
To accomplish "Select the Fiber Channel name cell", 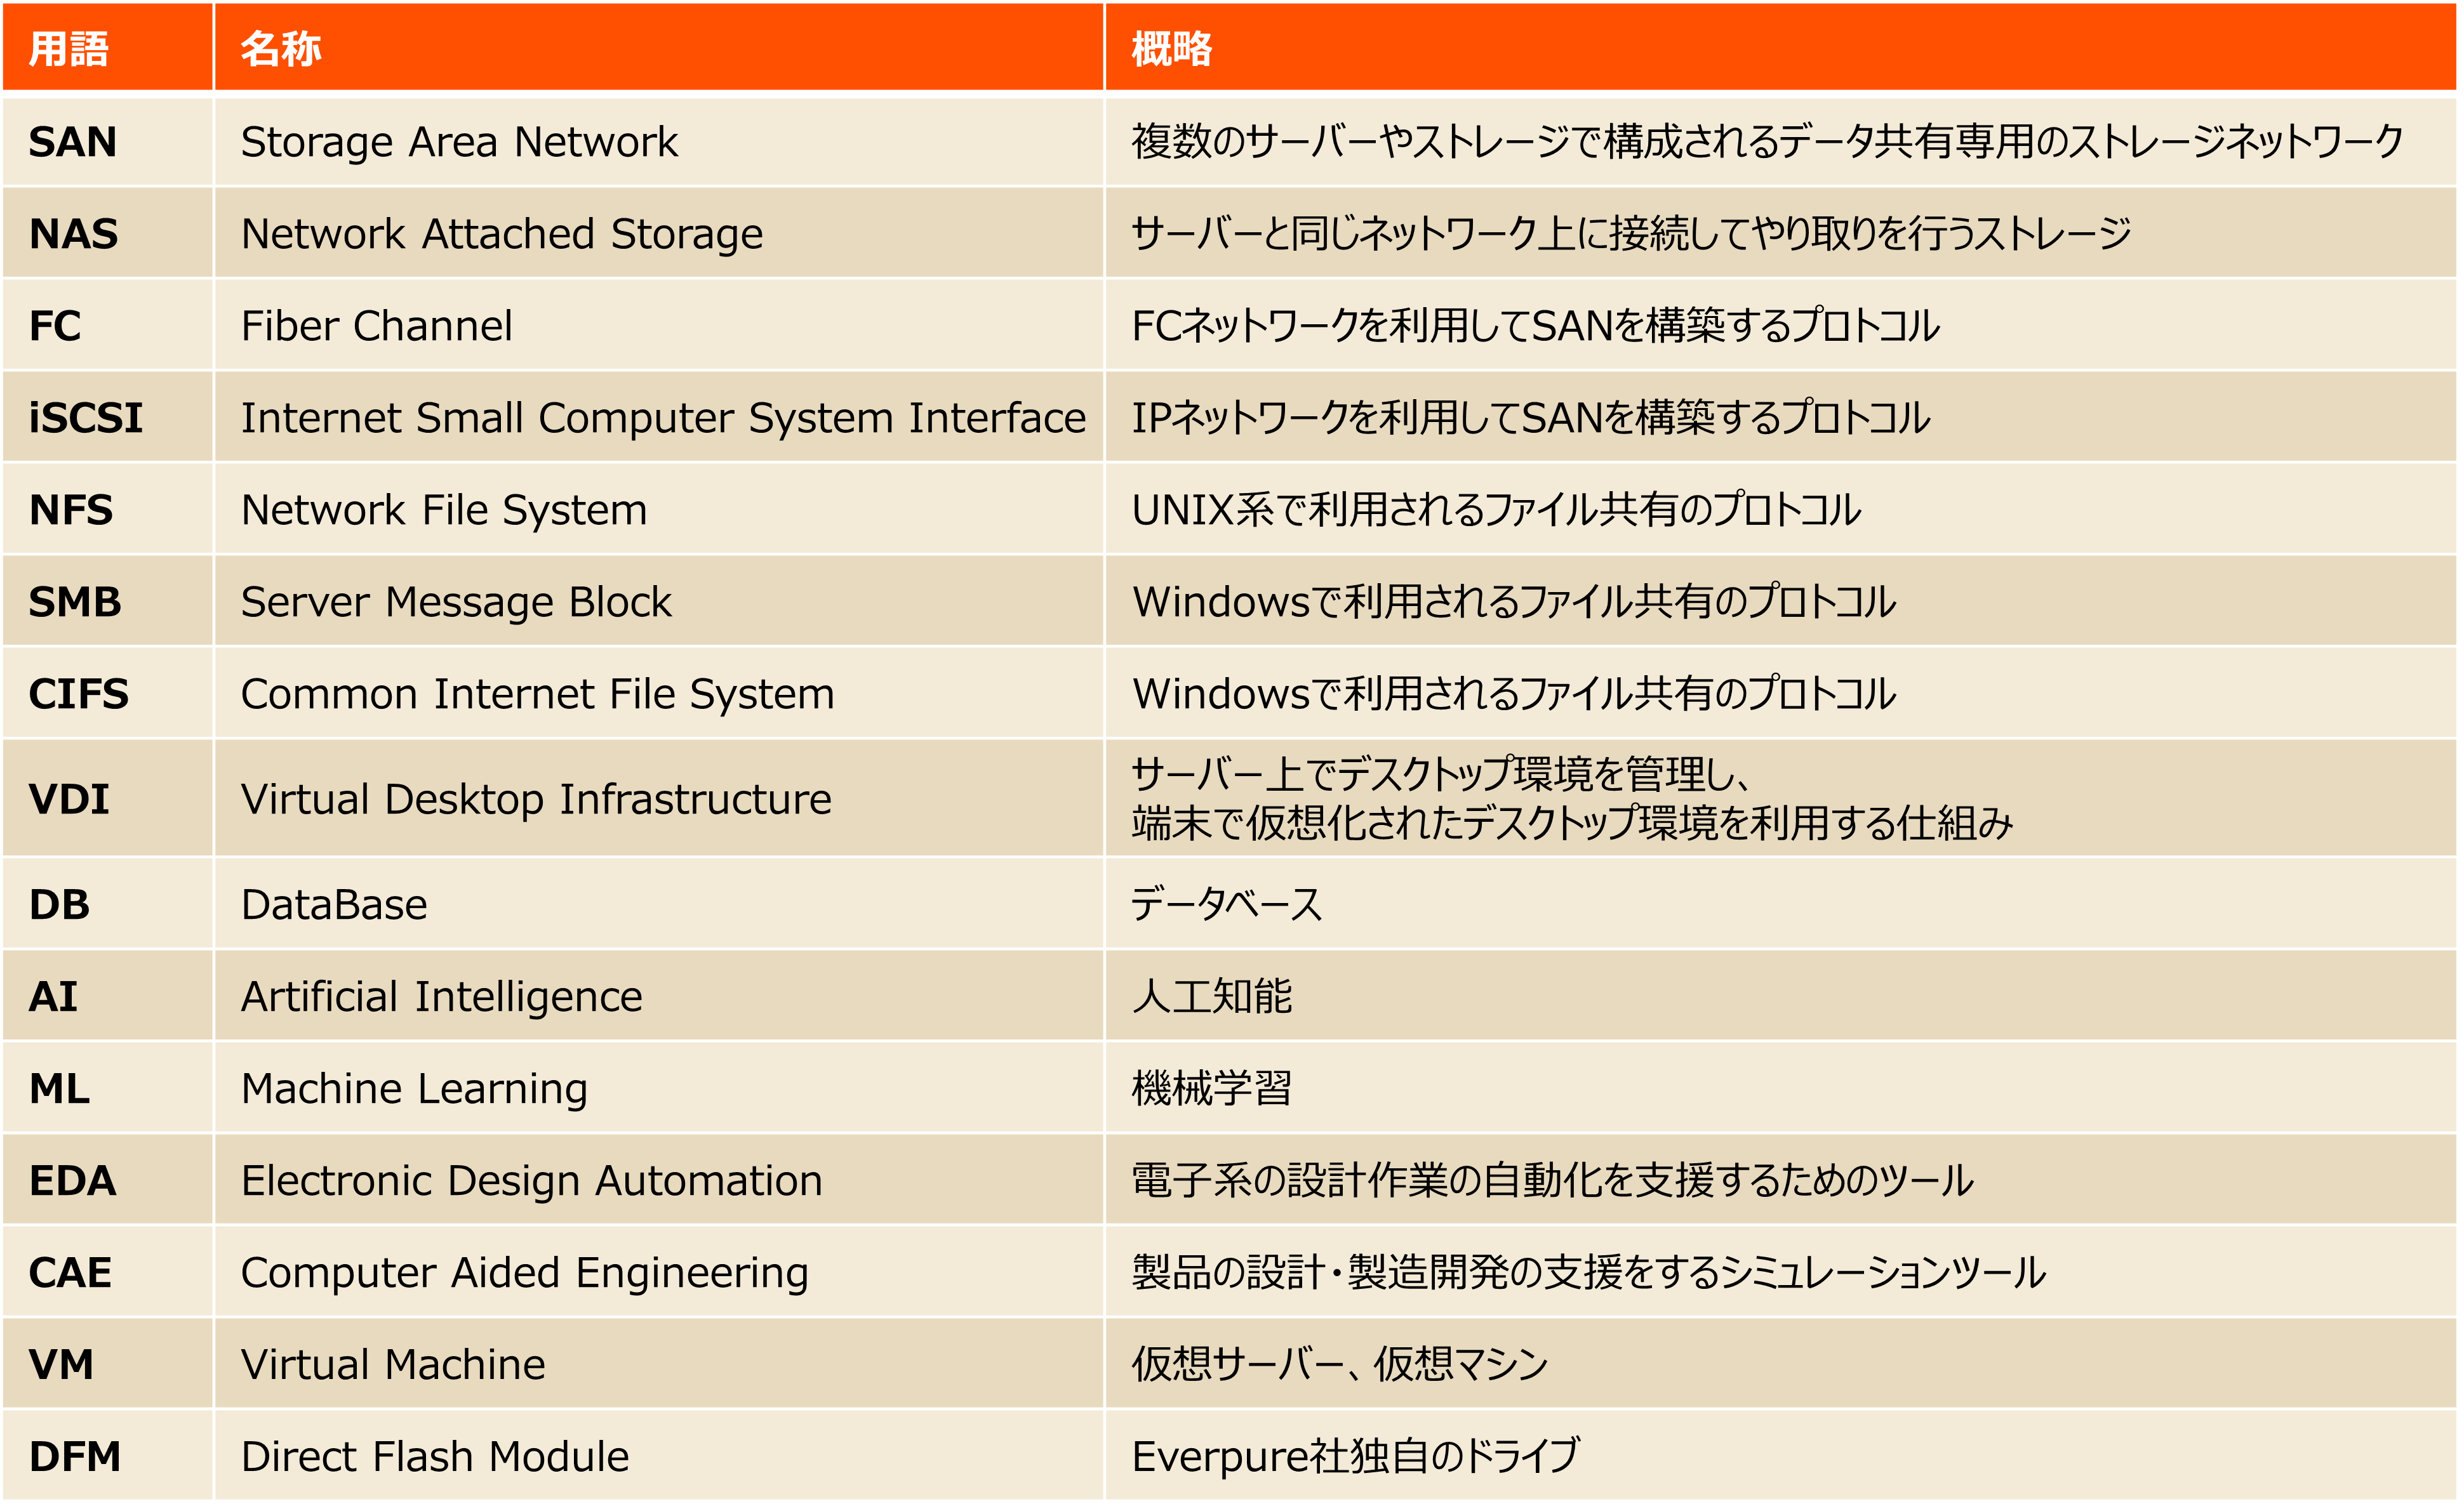I will pyautogui.click(x=377, y=326).
